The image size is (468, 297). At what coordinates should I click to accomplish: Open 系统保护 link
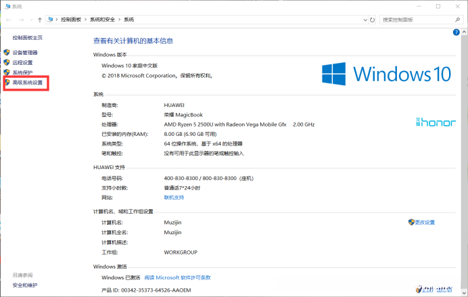23,72
